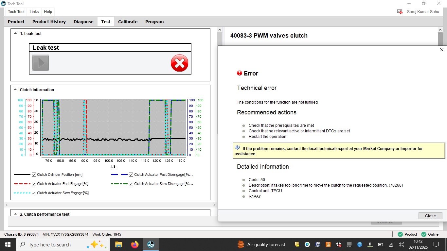Viewport: 447px width, 251px height.
Task: Click the Close button in error dialog
Action: point(430,216)
